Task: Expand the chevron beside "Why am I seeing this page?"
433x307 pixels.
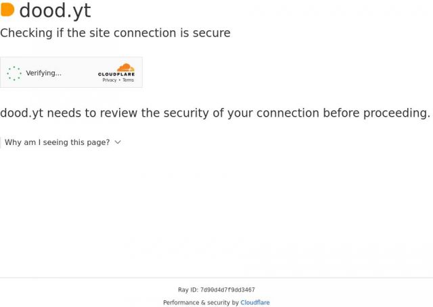Action: pos(118,142)
